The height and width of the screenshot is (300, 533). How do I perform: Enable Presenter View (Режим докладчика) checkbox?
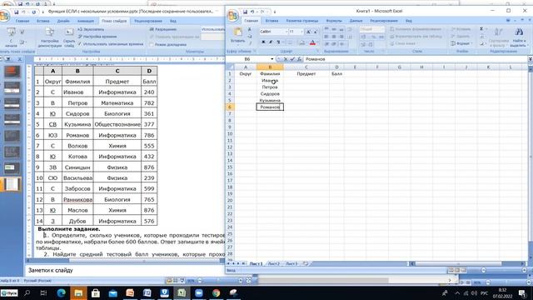point(152,44)
